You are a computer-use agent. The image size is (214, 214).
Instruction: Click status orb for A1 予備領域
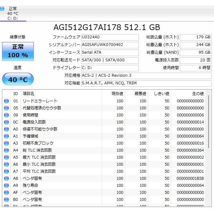point(6,136)
